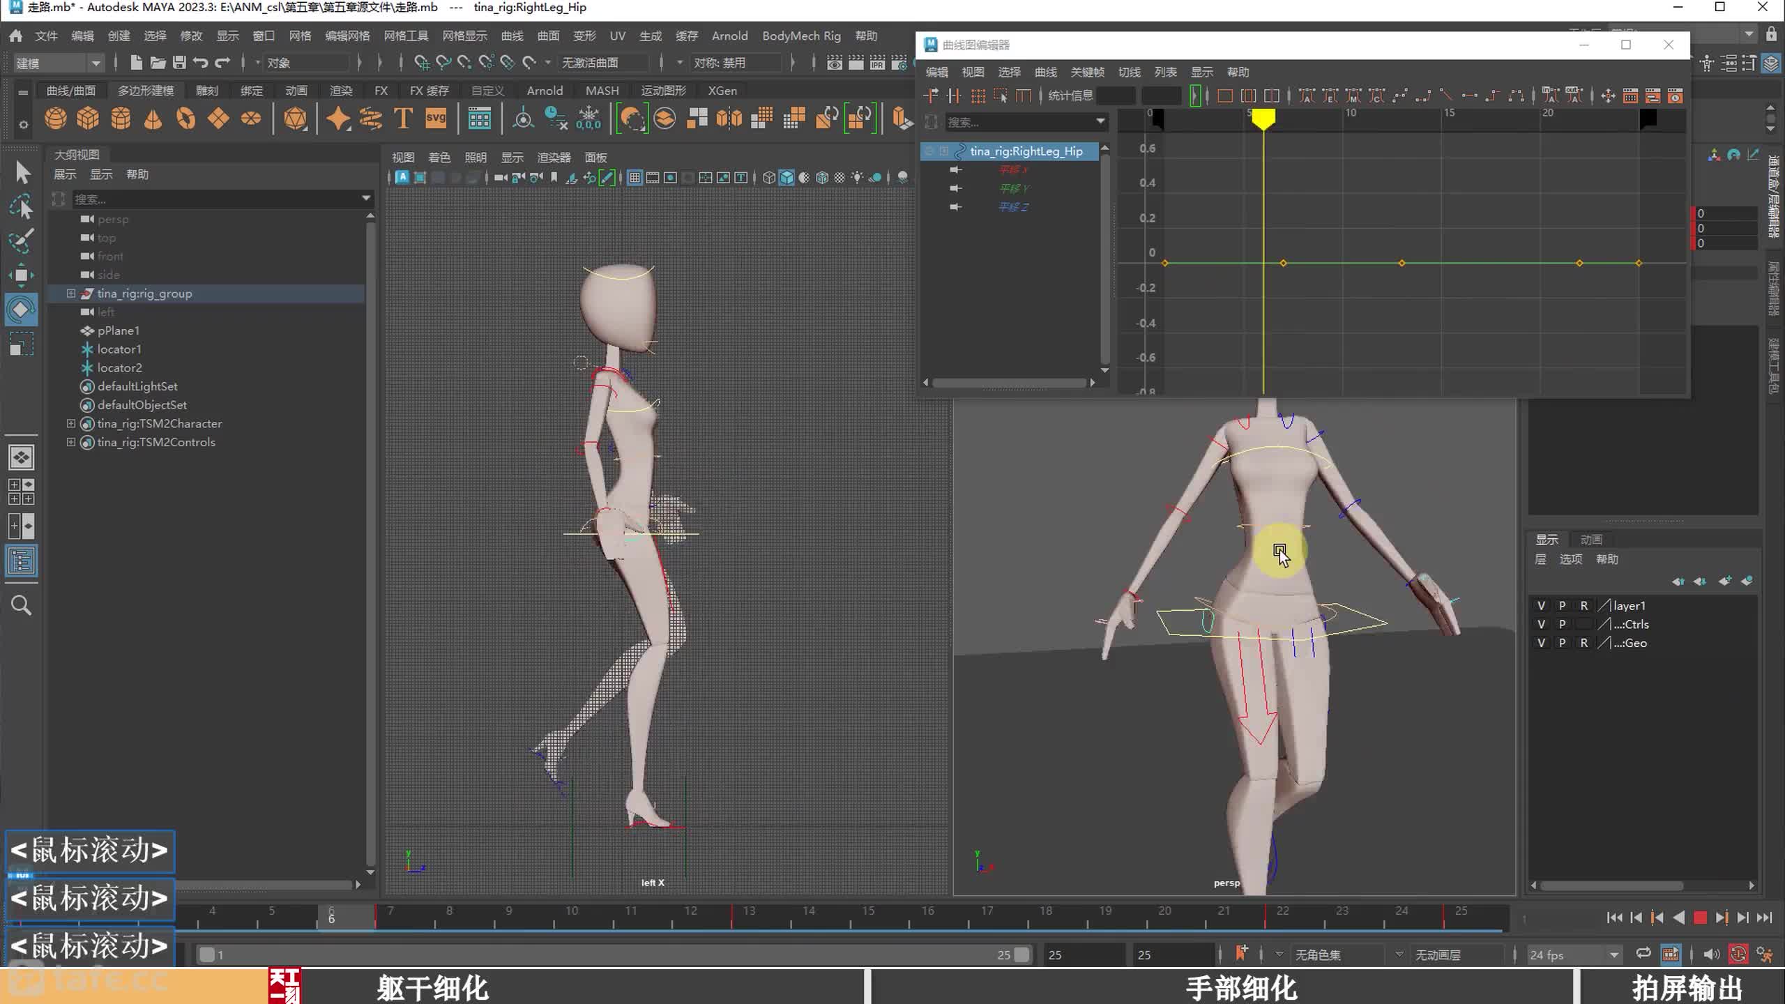
Task: Click the redo arrow icon
Action: (222, 63)
